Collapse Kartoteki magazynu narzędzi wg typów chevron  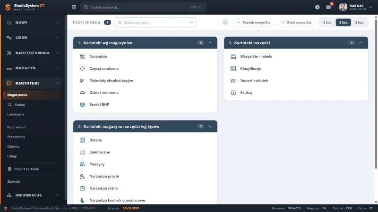pos(210,126)
